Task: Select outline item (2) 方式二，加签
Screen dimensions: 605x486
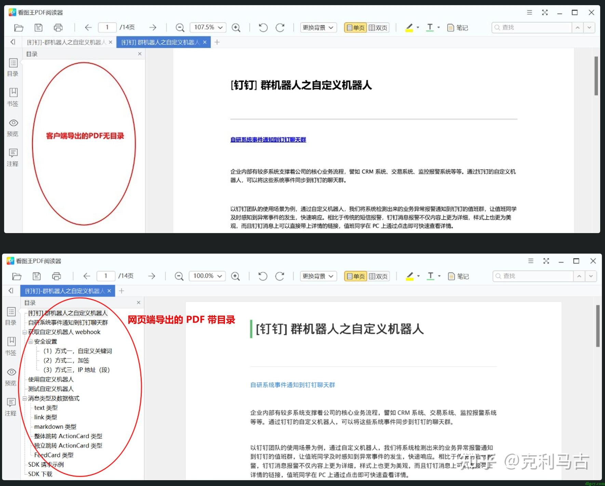Action: point(66,360)
